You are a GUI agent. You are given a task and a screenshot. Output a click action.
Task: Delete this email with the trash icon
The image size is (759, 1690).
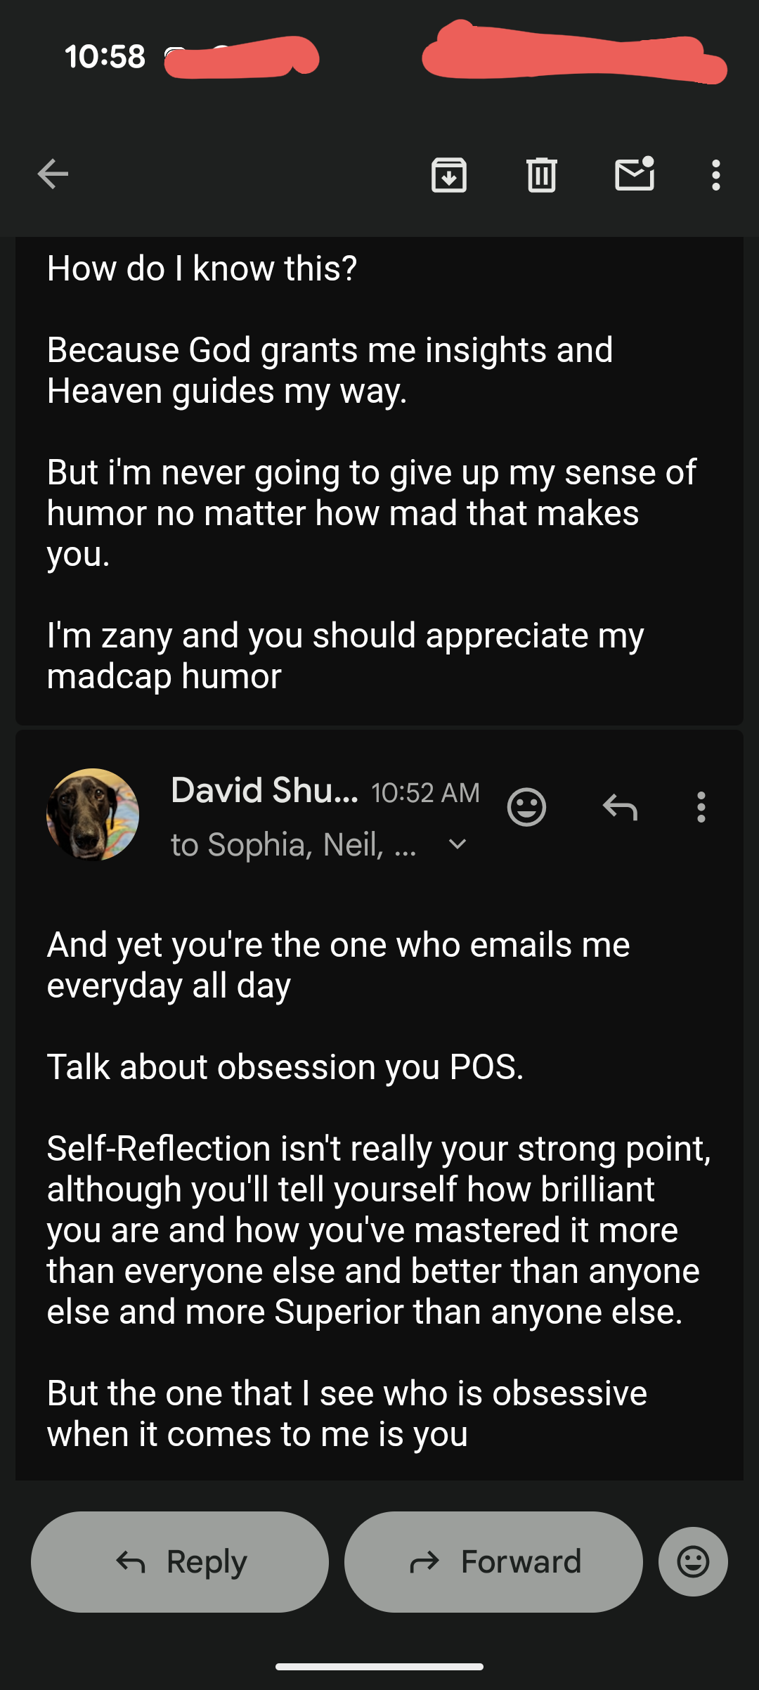tap(541, 175)
